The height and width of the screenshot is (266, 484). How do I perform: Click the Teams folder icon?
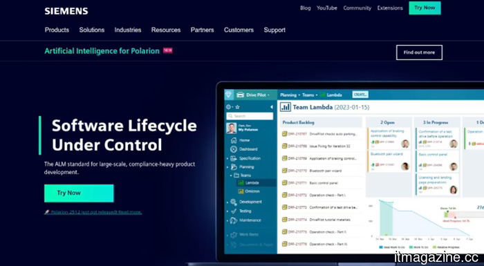click(236, 175)
